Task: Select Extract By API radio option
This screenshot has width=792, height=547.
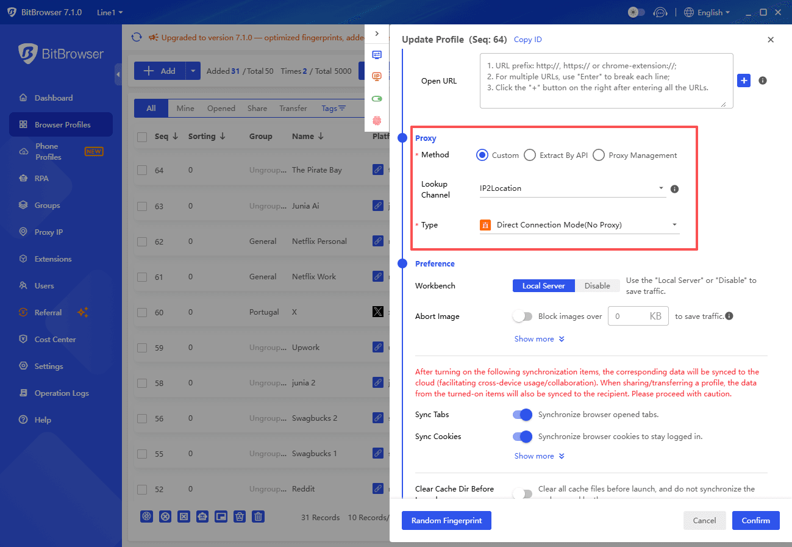Action: pyautogui.click(x=530, y=155)
